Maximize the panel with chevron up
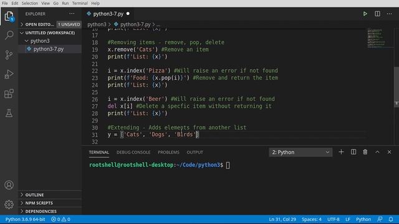This screenshot has width=399, height=224. [377, 152]
